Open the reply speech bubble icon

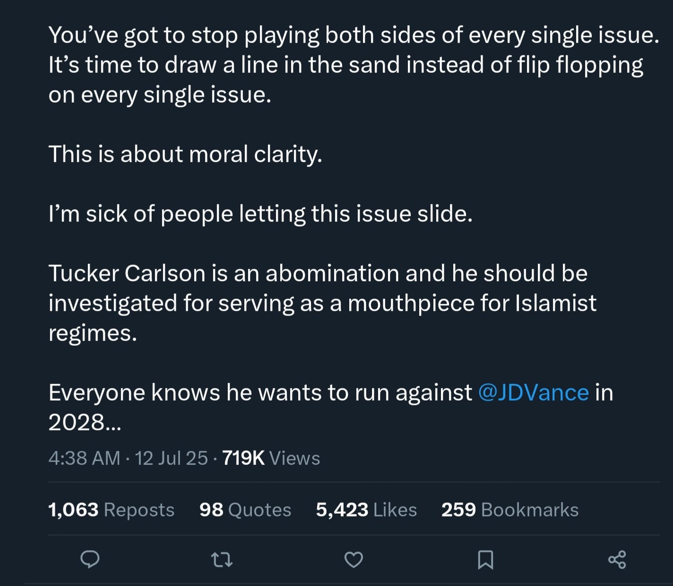pos(90,560)
